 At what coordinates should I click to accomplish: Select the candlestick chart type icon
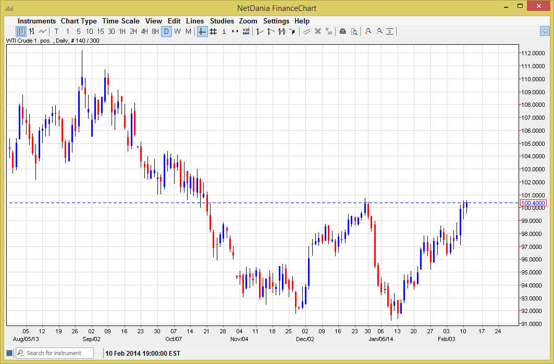point(21,31)
